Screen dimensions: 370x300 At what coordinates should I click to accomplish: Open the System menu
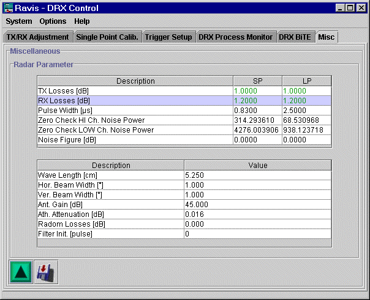(19, 21)
